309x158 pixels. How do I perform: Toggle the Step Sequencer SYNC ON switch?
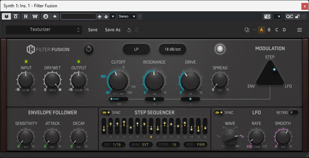tap(106, 113)
